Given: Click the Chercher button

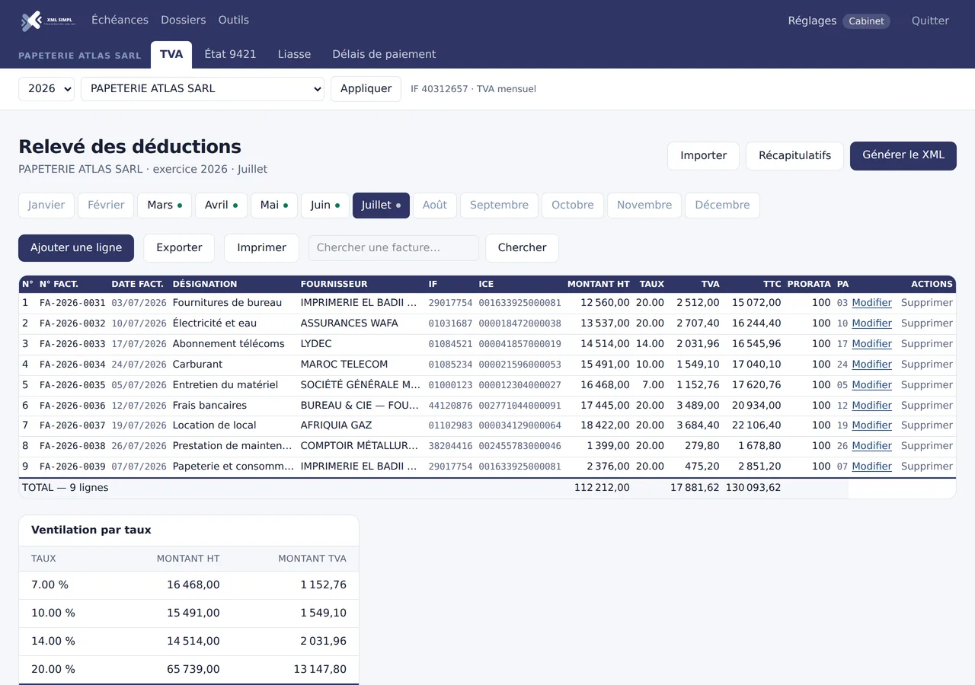Looking at the screenshot, I should 522,248.
